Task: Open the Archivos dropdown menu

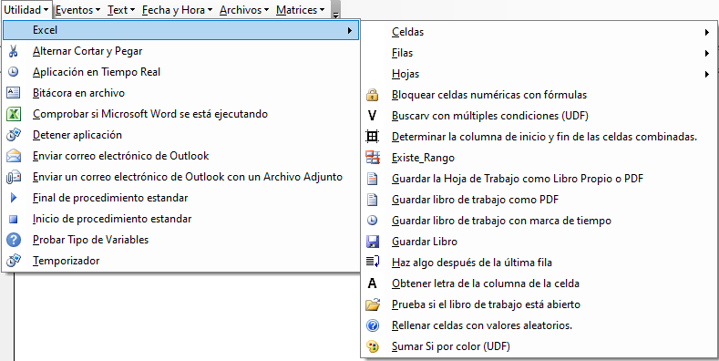Action: [245, 10]
